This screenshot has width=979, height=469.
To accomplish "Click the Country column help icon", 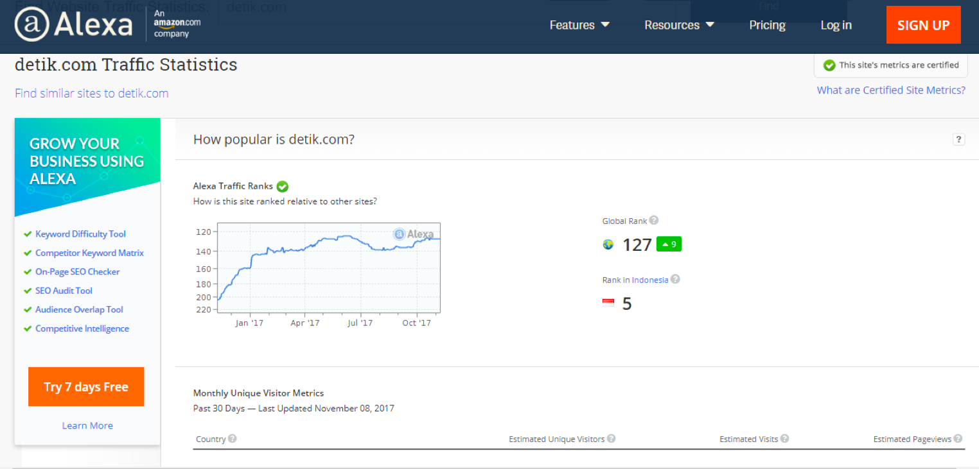I will [x=233, y=439].
